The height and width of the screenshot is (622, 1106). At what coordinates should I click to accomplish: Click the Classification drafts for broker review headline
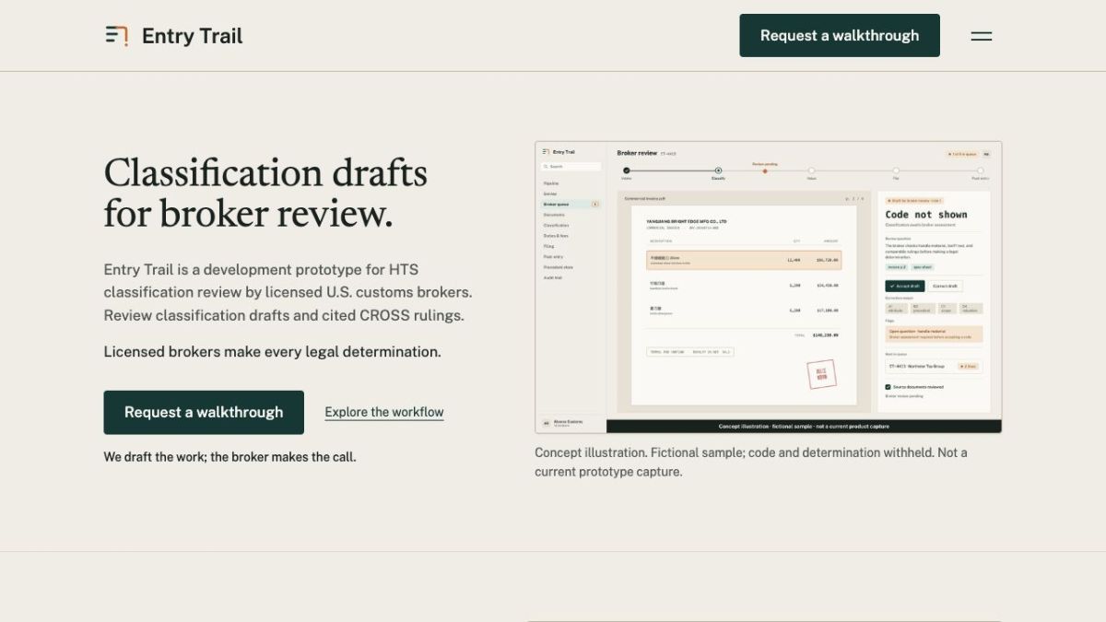click(265, 193)
